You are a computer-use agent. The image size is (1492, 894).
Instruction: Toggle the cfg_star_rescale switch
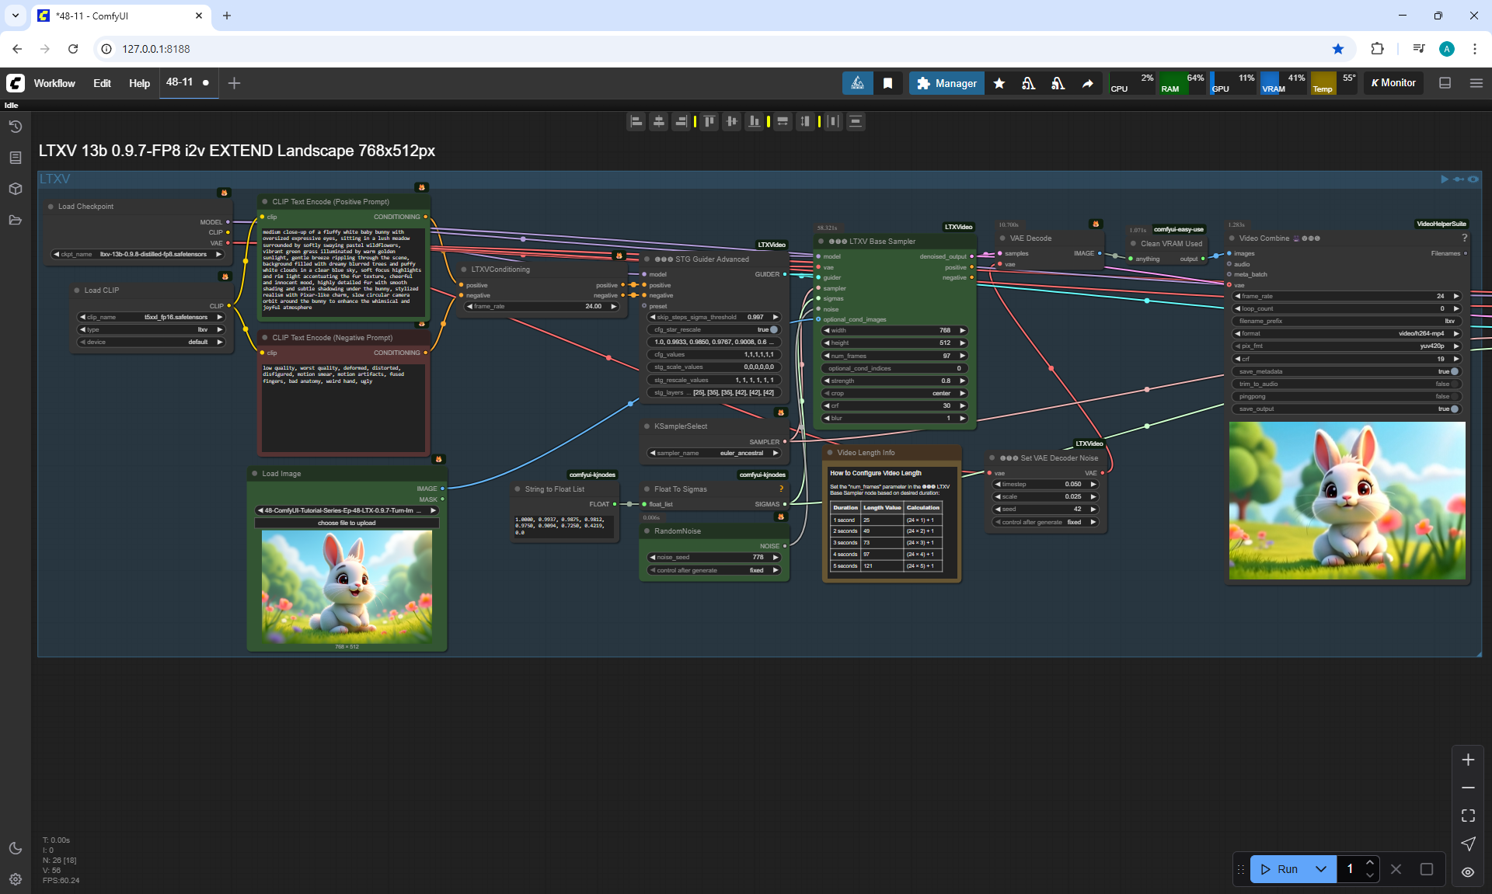point(773,329)
